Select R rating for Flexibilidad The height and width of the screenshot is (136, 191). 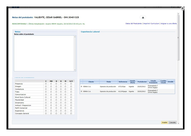pos(61,100)
